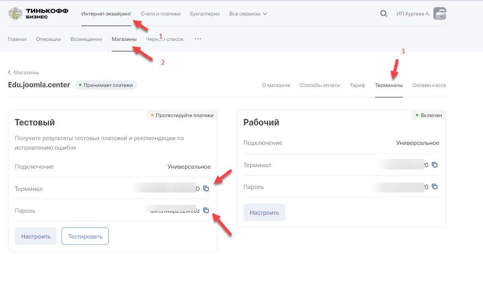Open Бухгалтерия section
Image resolution: width=483 pixels, height=296 pixels.
(205, 14)
